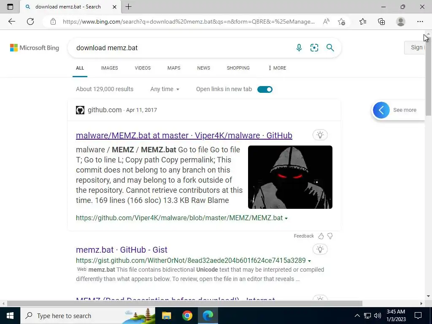Open the tab actions menu icon

pos(10,7)
